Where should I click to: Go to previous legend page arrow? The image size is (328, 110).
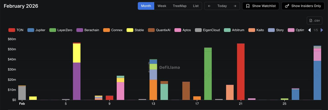click(x=309, y=30)
